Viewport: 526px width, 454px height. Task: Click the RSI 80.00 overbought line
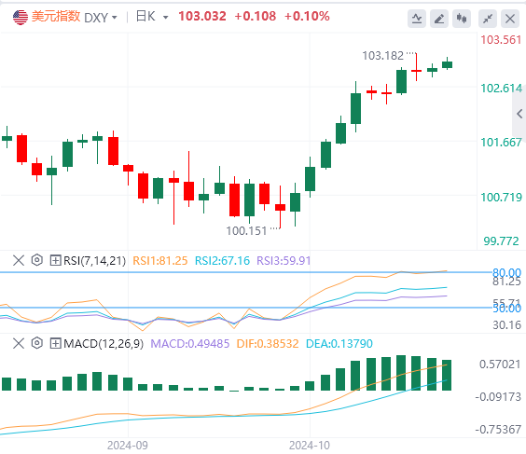coord(244,272)
